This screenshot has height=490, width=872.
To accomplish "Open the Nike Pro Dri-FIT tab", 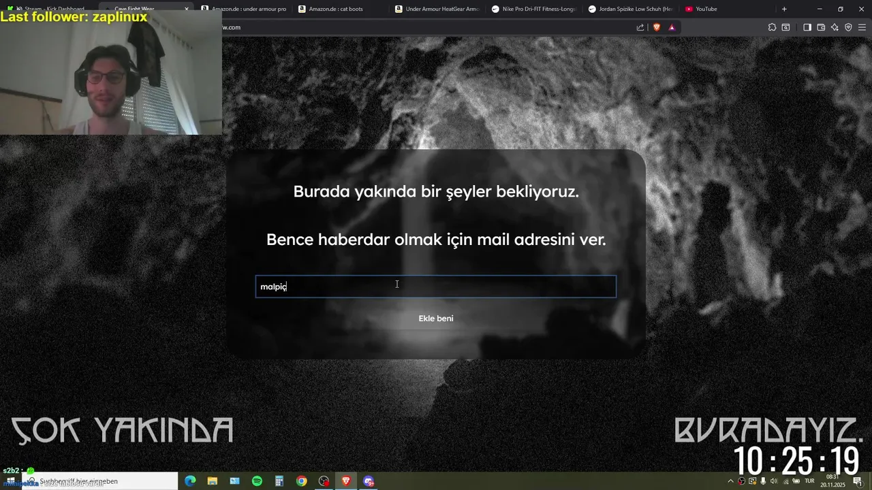I will (535, 9).
